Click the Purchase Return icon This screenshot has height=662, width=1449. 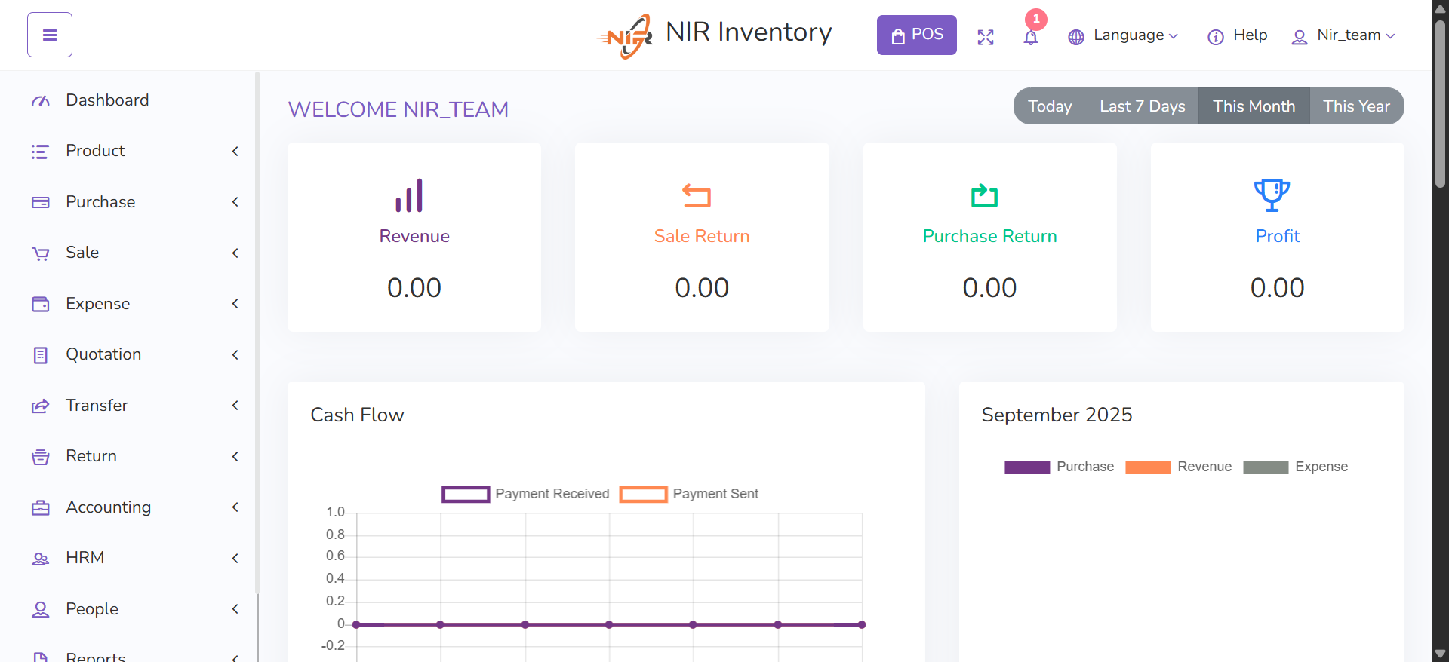click(x=984, y=196)
